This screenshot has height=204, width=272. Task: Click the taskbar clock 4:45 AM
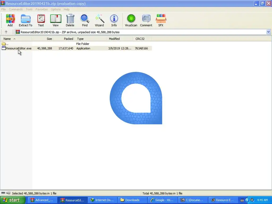pyautogui.click(x=262, y=200)
